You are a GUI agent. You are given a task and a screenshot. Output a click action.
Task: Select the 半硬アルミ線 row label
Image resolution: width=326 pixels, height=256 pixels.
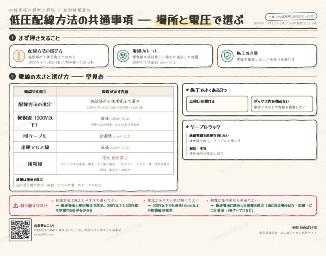(35, 148)
